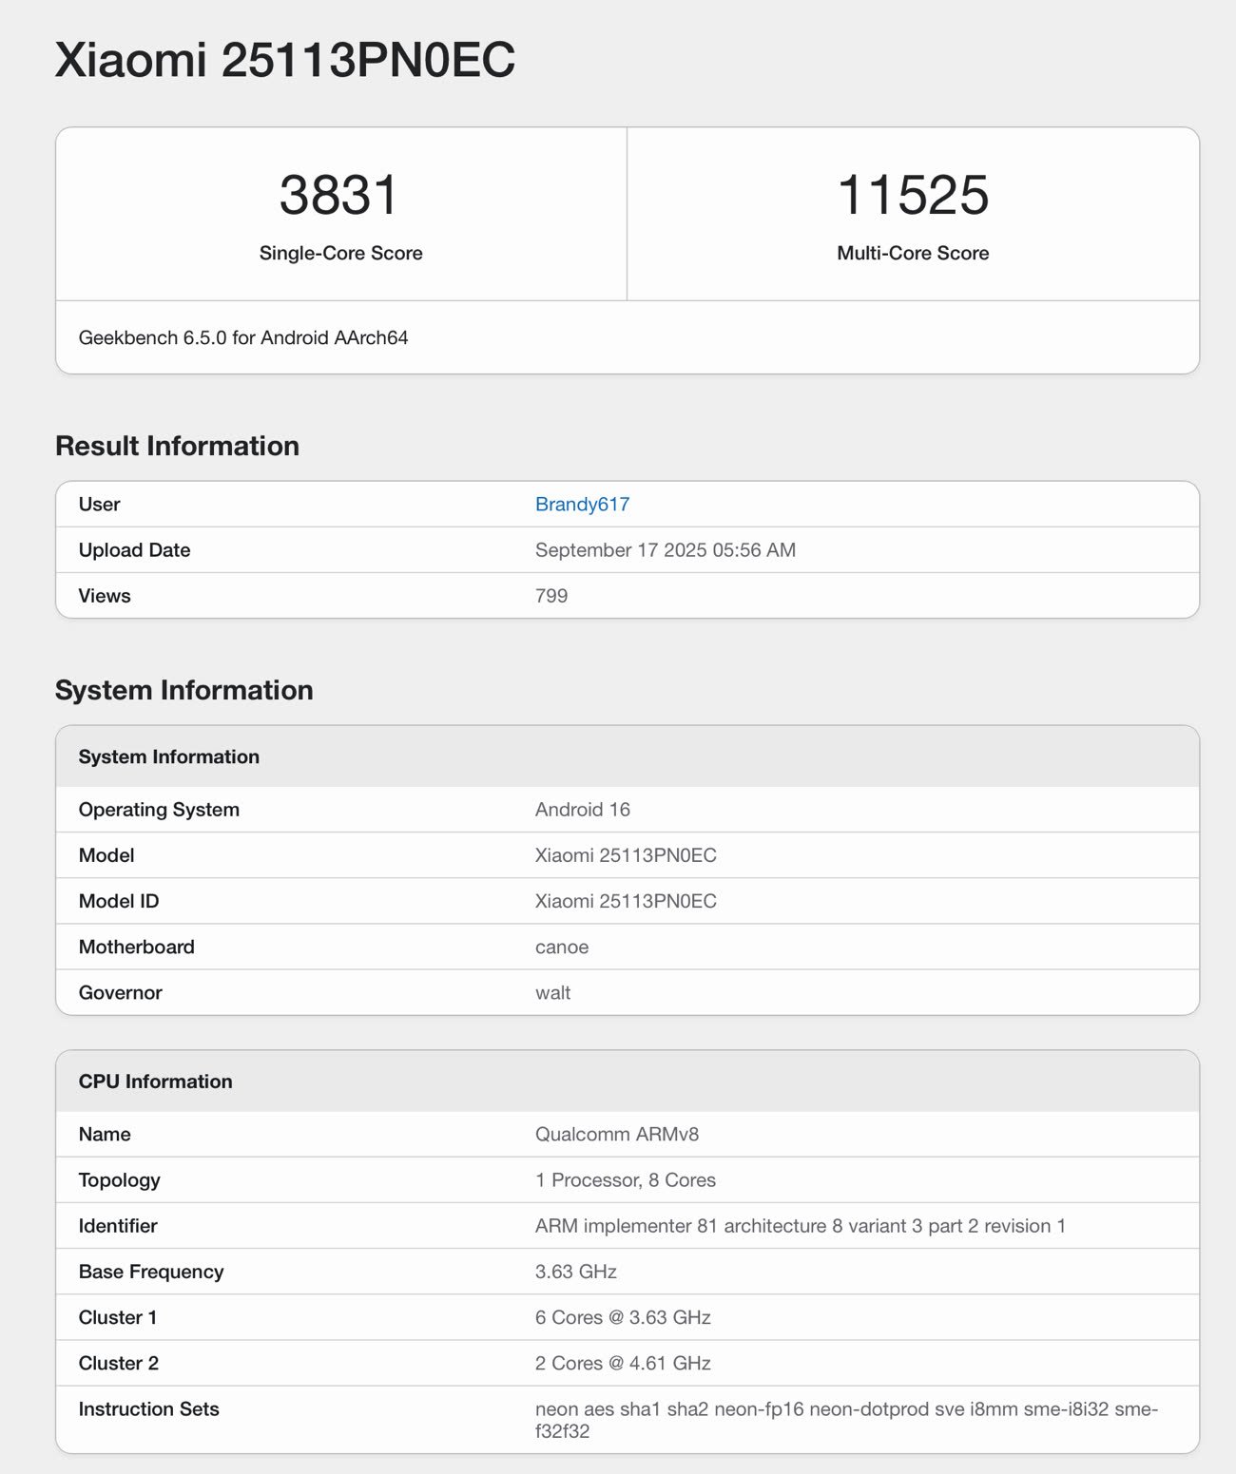Click the Model row value Xiaomi 25113PN0EC
Viewport: 1236px width, 1474px height.
click(x=626, y=855)
